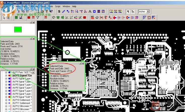Toggle red visibility dot of P2 Signal layer
This screenshot has height=112, width=185.
tap(9, 75)
